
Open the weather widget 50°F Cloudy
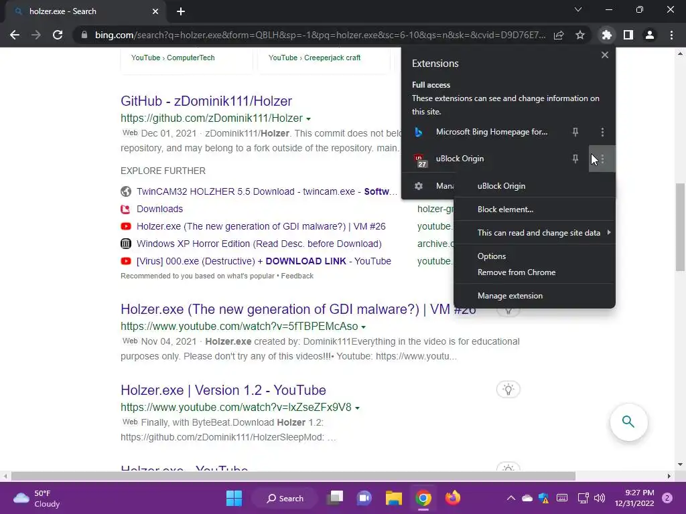[37, 498]
